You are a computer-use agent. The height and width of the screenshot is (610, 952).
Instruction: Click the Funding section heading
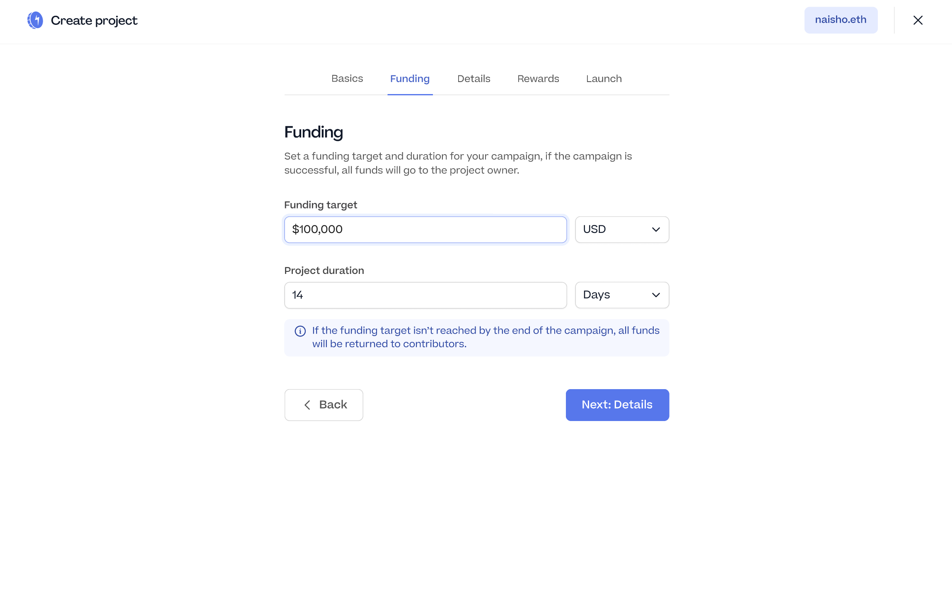[x=314, y=132]
